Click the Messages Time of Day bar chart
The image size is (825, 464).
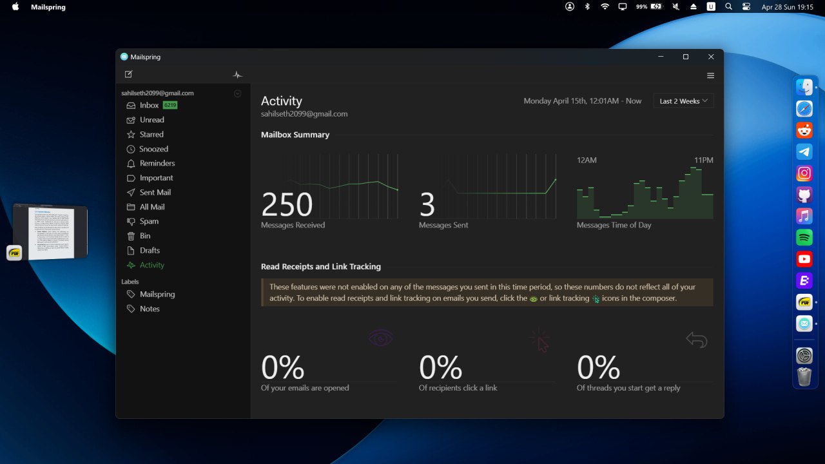pyautogui.click(x=645, y=193)
